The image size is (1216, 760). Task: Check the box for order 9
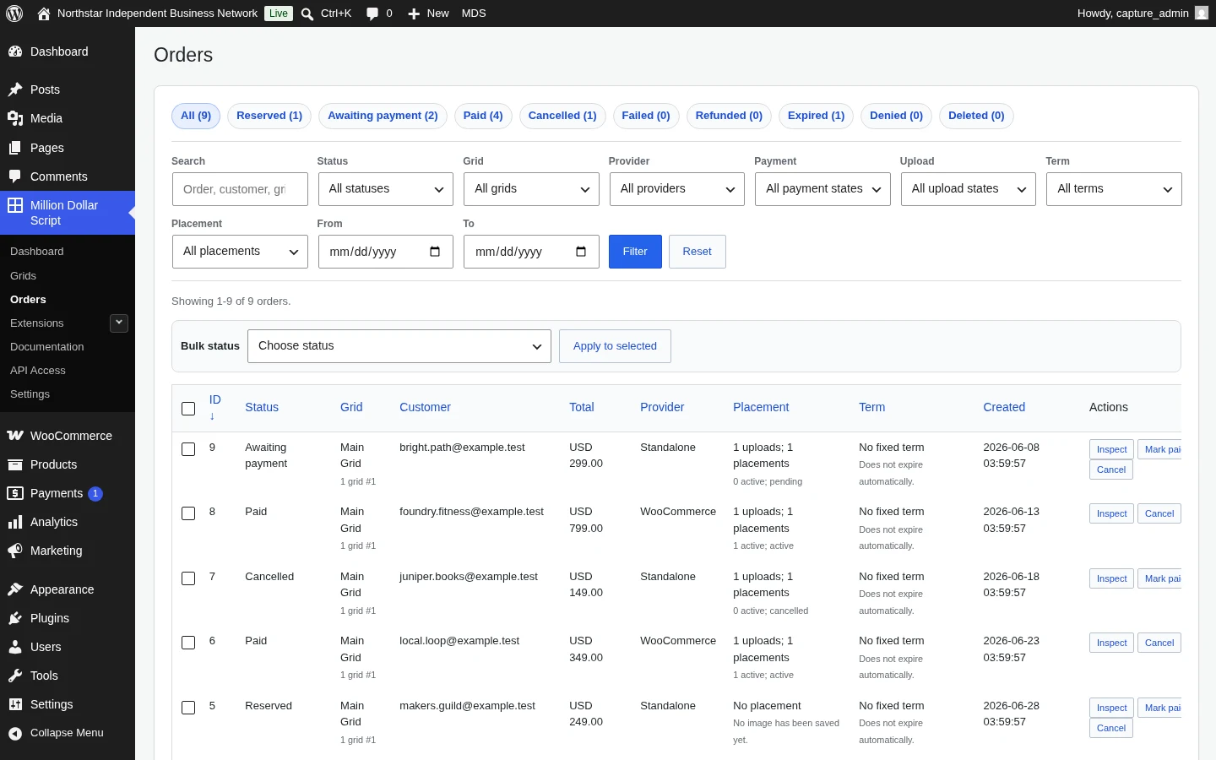point(188,449)
